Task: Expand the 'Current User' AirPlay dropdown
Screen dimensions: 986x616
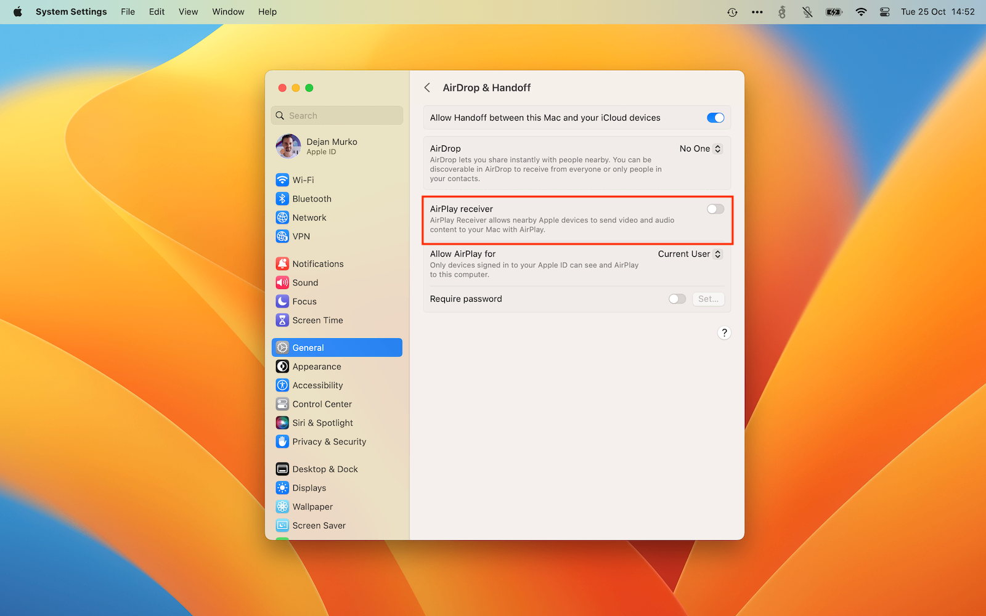Action: [x=690, y=254]
